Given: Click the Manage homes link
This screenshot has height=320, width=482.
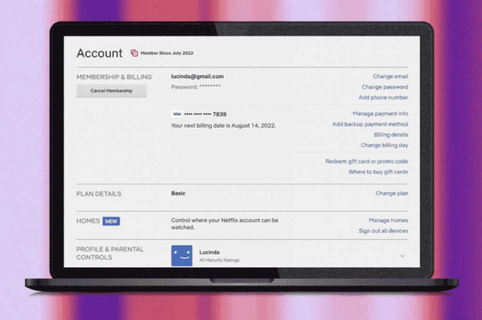Looking at the screenshot, I should click(x=388, y=220).
